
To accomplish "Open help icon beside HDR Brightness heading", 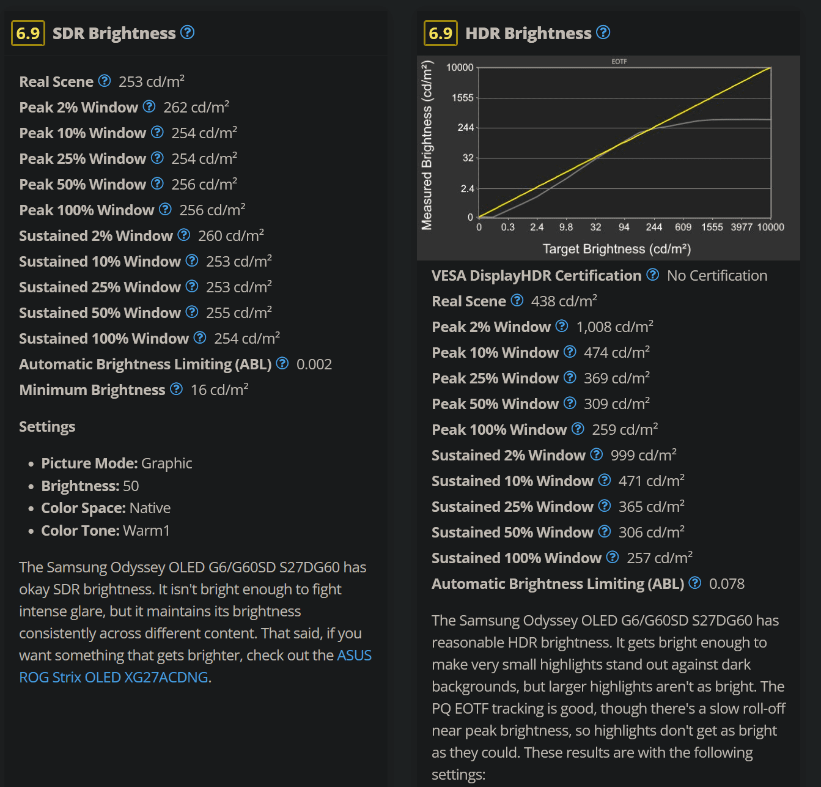I will [x=603, y=32].
